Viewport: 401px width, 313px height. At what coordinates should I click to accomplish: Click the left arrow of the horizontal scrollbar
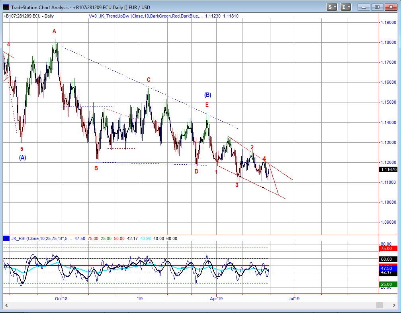(6, 305)
